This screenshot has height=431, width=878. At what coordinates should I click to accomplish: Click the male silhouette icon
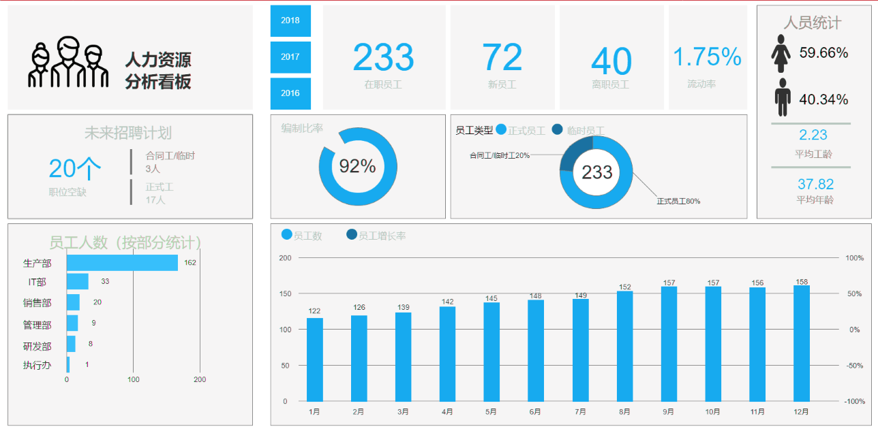tap(782, 97)
